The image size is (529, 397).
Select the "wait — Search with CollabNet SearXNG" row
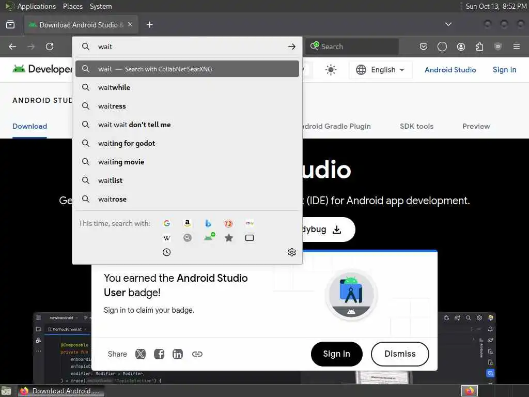(x=187, y=69)
